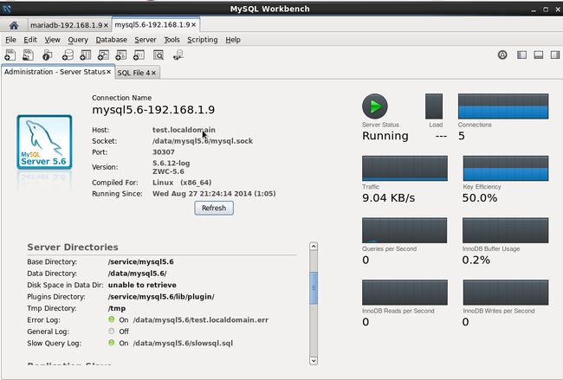Create a new SQL tab icon

tap(10, 55)
